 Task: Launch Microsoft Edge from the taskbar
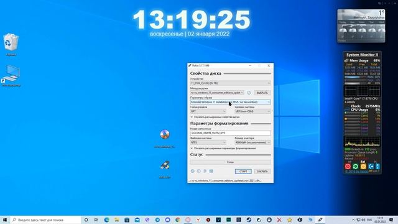[x=106, y=220]
